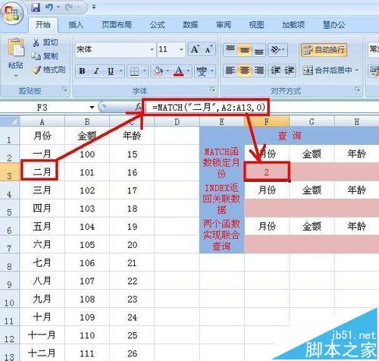
Task: Apply the fill color bucket
Action: [x=158, y=71]
